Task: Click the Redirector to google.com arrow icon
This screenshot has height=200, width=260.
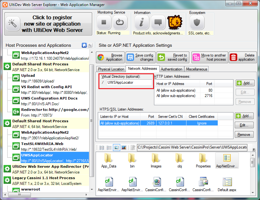Action: [16, 112]
